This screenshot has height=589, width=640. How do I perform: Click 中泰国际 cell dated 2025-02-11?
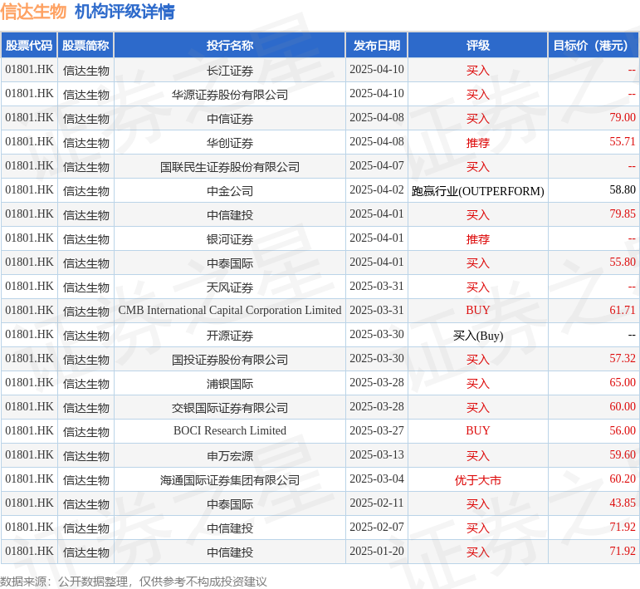click(x=230, y=504)
